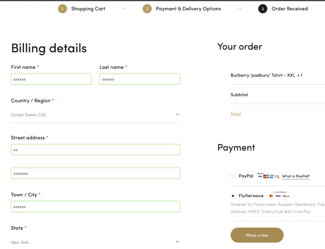Click the step 2 Payment circle icon
Image resolution: width=325 pixels, height=249 pixels.
click(147, 9)
